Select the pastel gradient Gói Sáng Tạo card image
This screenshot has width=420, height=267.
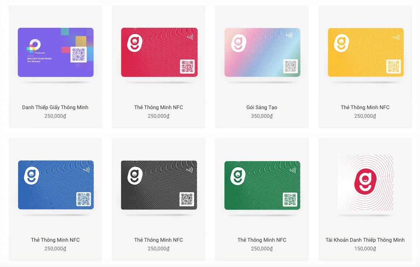262,52
